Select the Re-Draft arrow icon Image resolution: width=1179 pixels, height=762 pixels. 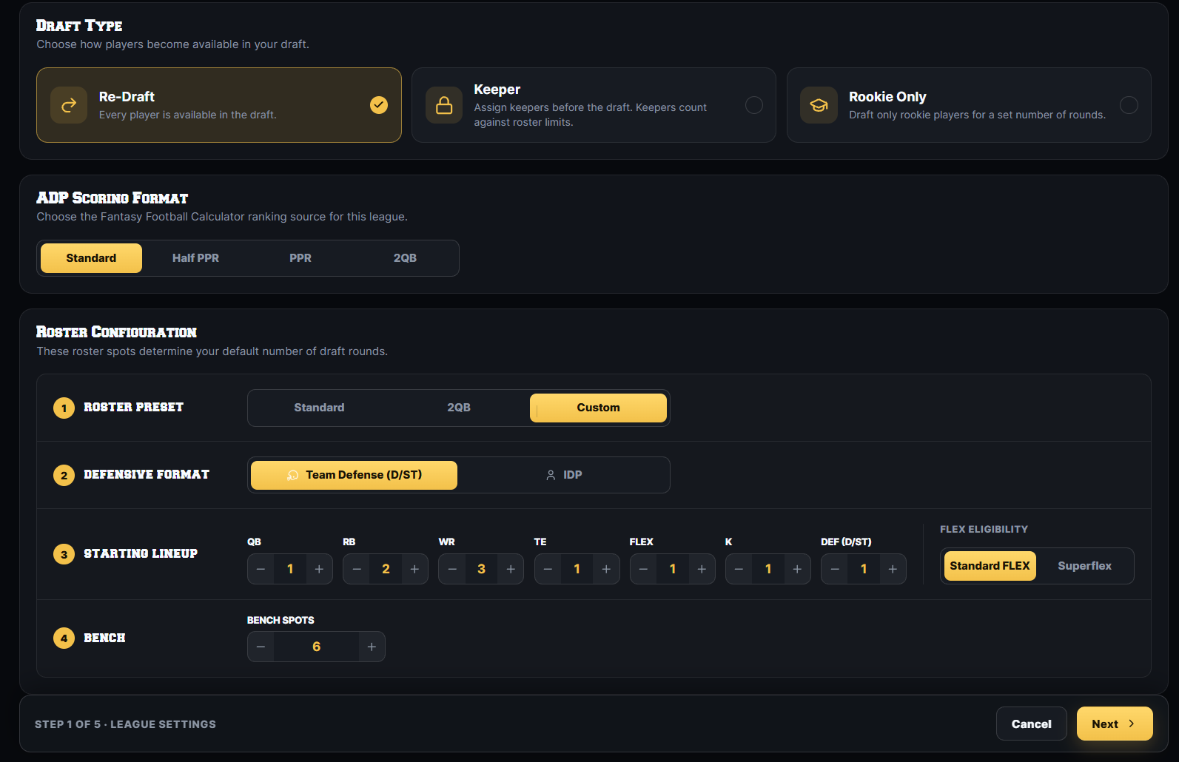[x=69, y=105]
